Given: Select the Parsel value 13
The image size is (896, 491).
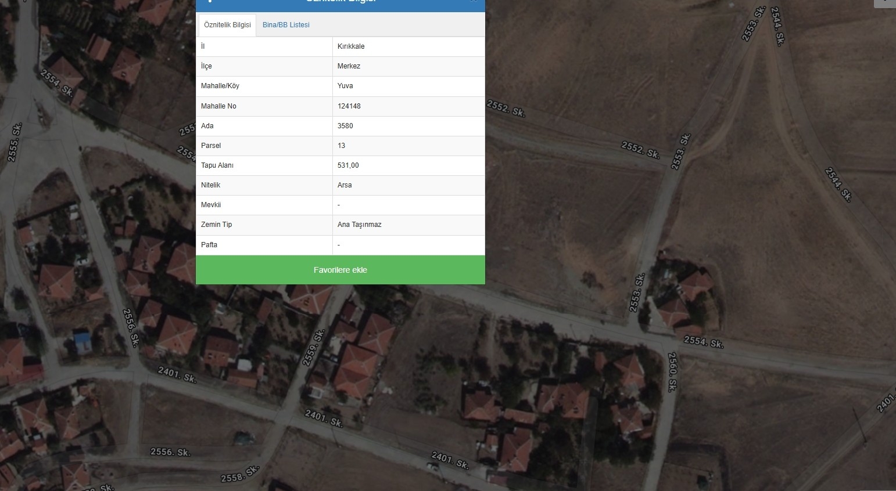Looking at the screenshot, I should click(x=408, y=146).
